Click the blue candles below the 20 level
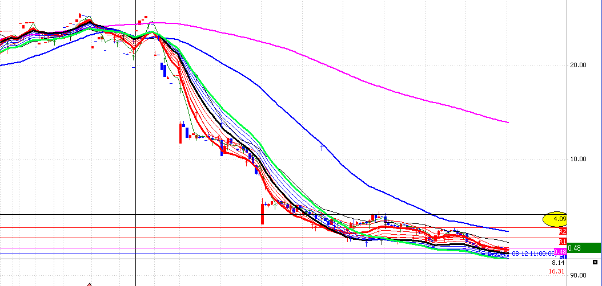 164,70
